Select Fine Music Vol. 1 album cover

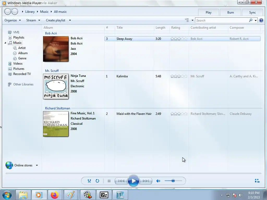[x=56, y=124]
